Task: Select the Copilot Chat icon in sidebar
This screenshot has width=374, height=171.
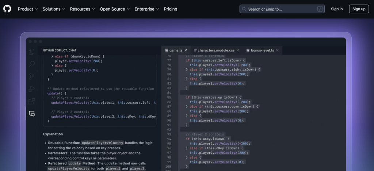Action: pos(32,114)
